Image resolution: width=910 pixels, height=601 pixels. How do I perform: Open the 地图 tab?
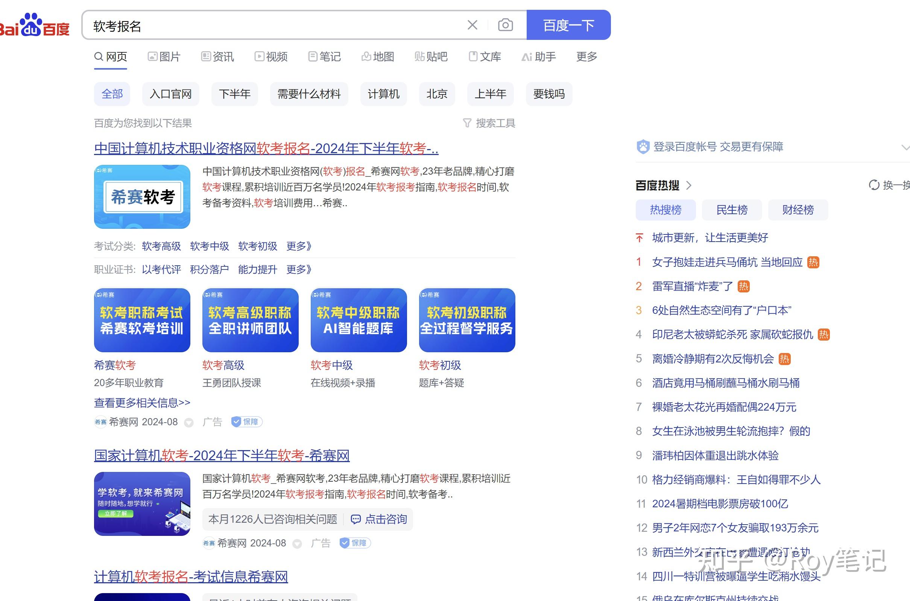coord(378,57)
